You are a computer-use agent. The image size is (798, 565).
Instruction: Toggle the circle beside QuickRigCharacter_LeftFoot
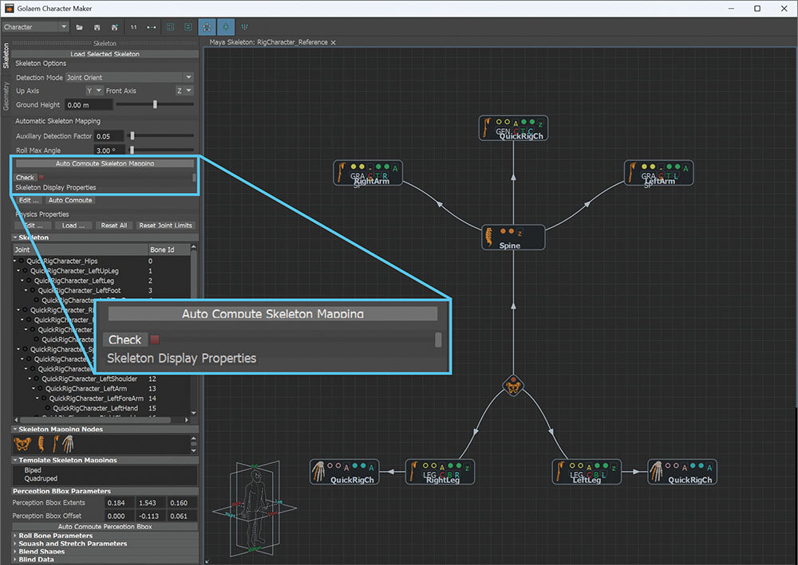33,291
